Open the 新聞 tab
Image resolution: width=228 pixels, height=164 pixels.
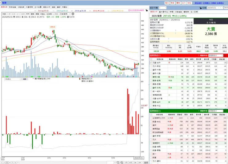pyautogui.click(x=171, y=12)
